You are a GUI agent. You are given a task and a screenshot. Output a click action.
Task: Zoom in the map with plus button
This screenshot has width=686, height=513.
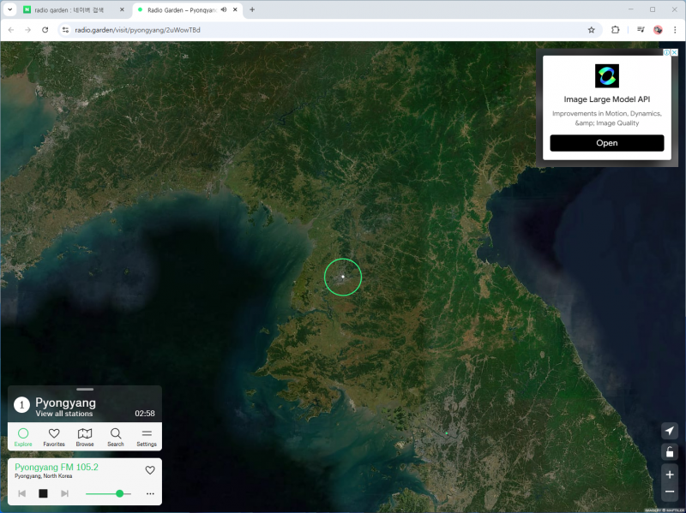click(670, 474)
